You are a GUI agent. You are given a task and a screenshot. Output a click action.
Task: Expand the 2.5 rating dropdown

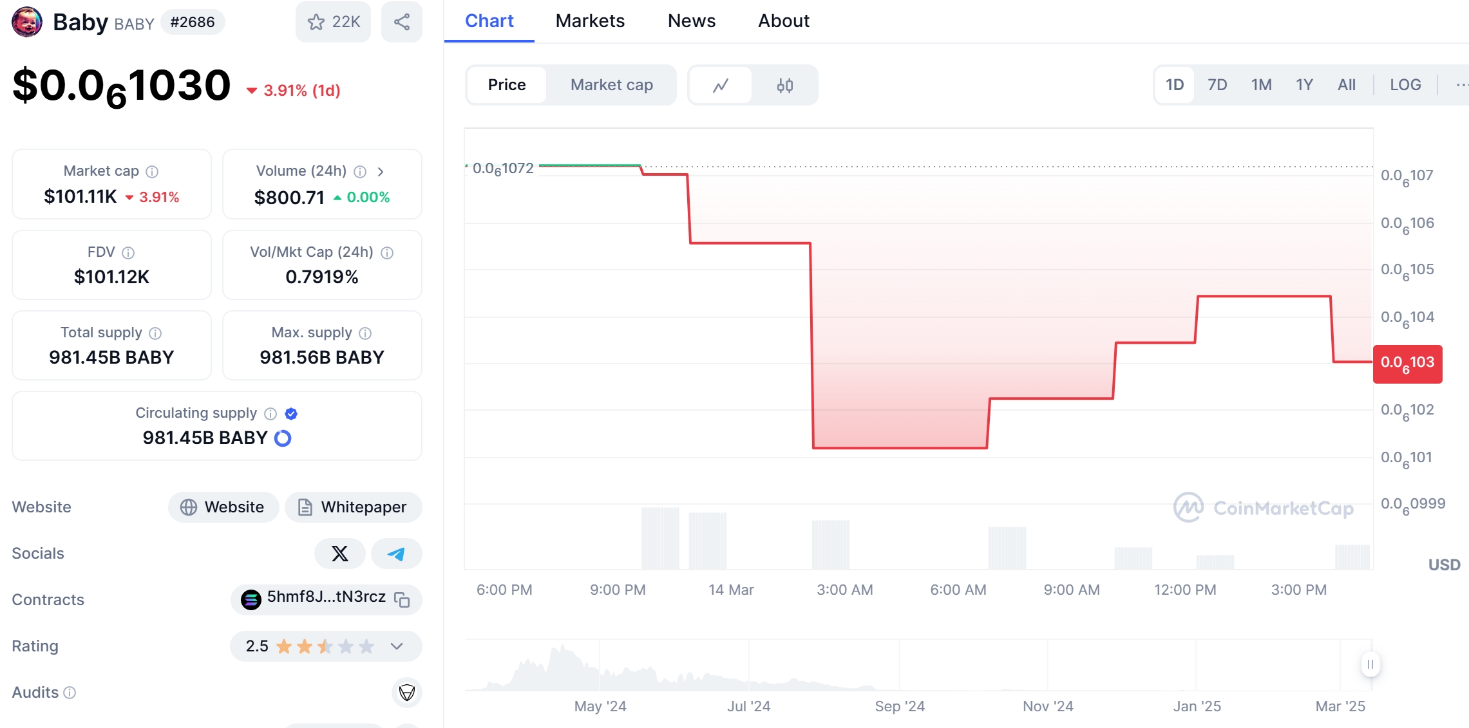click(397, 646)
